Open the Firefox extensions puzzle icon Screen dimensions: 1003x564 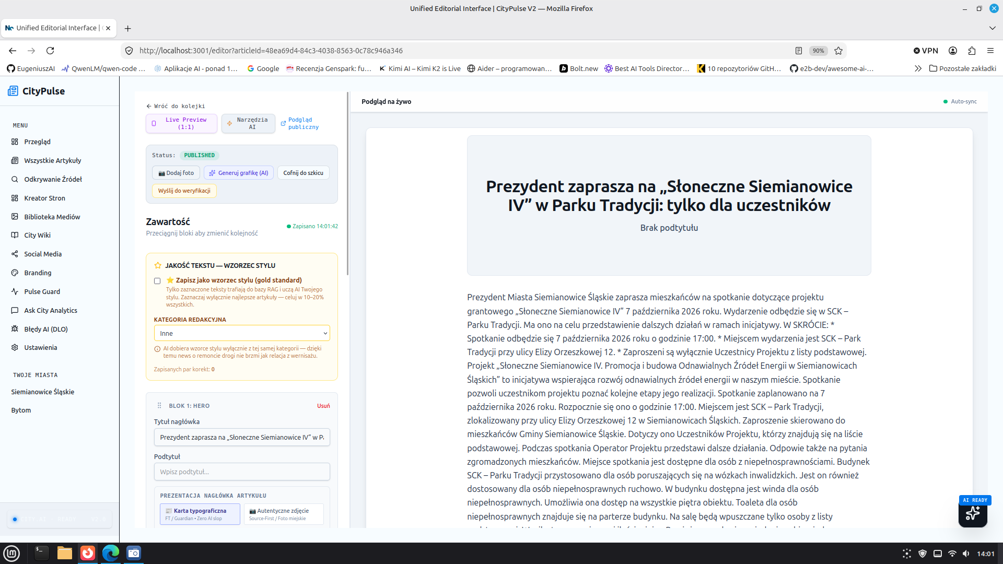point(972,51)
